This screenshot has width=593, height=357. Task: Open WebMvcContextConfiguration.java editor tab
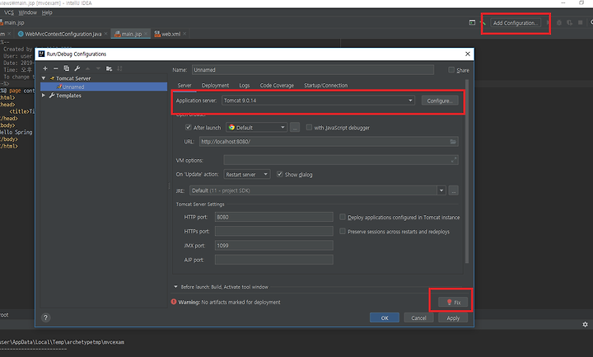pyautogui.click(x=63, y=34)
